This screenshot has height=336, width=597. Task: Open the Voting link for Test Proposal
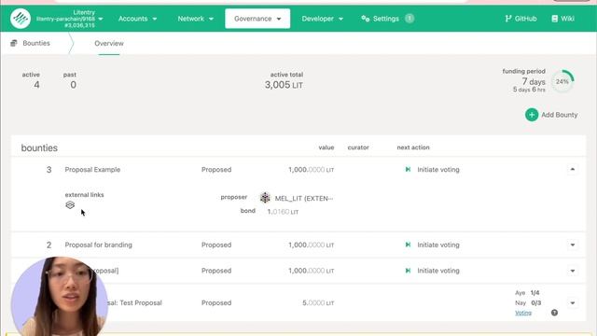click(523, 313)
